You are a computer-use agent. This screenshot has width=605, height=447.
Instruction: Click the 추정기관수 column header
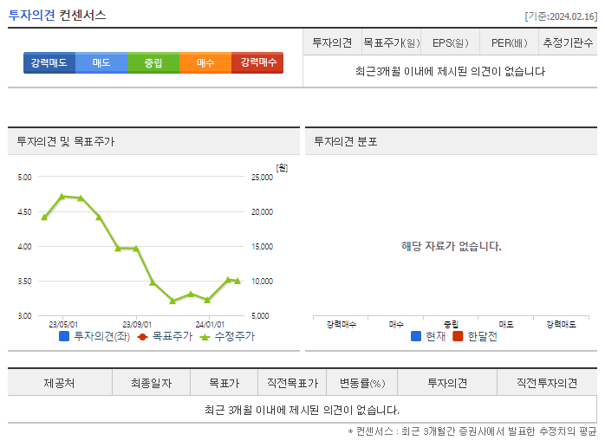[x=568, y=42]
